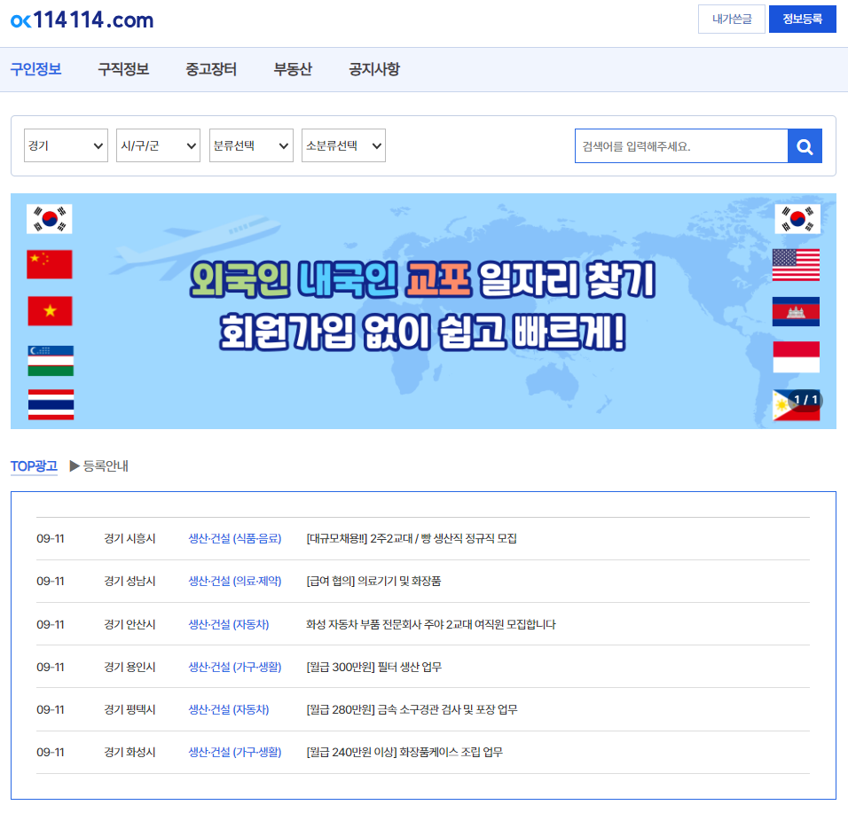The height and width of the screenshot is (813, 848).
Task: Click the United States flag icon
Action: click(796, 265)
